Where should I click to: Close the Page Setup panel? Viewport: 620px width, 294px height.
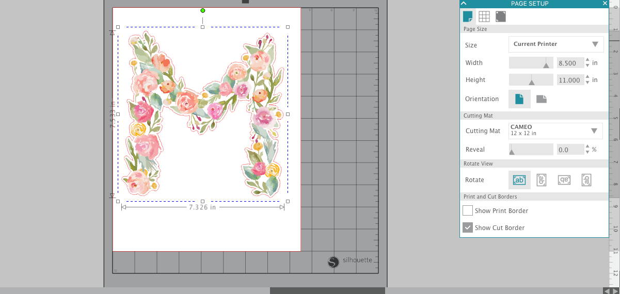click(x=605, y=4)
